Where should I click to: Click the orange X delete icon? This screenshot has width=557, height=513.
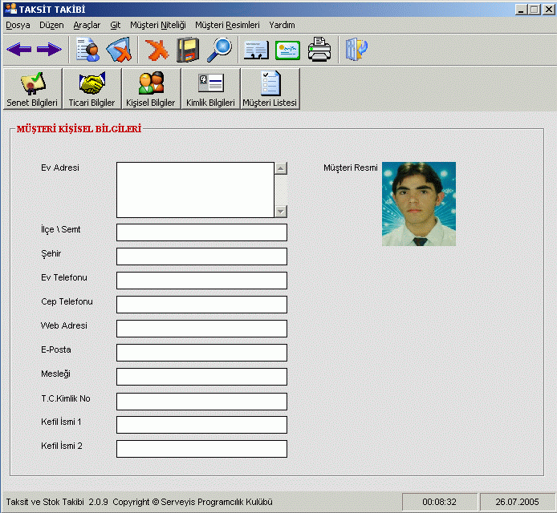pos(157,50)
